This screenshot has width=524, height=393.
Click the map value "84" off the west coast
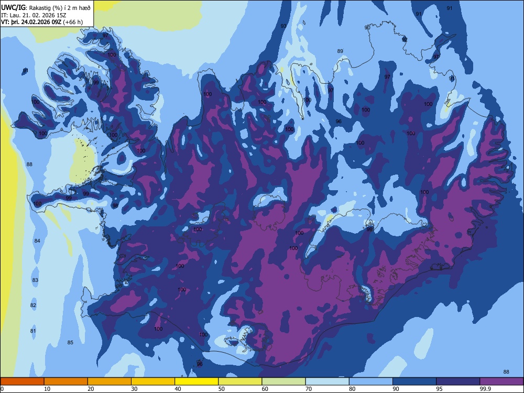[x=37, y=241]
